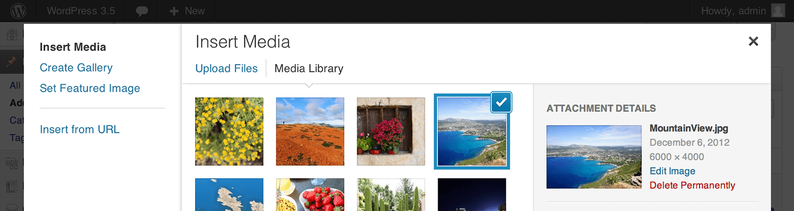Click the WordPress logo icon
This screenshot has width=794, height=211.
(x=18, y=11)
